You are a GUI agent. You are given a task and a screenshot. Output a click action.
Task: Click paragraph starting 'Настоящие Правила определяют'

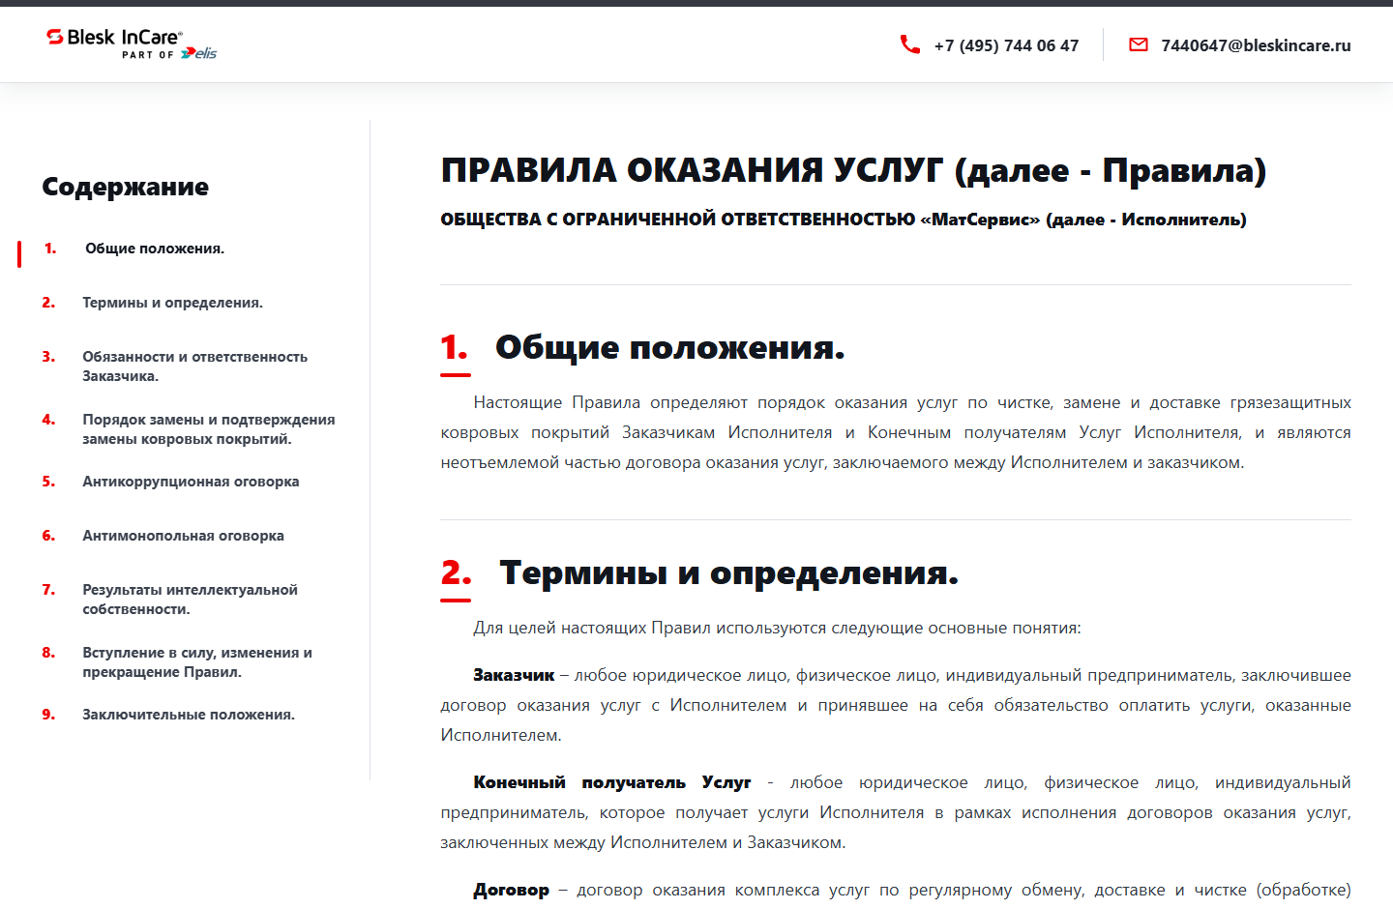click(896, 432)
